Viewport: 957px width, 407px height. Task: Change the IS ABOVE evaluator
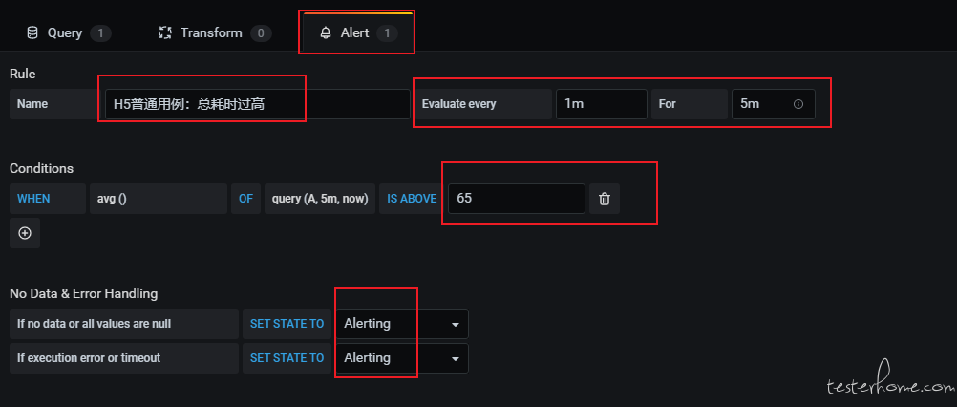pyautogui.click(x=412, y=199)
